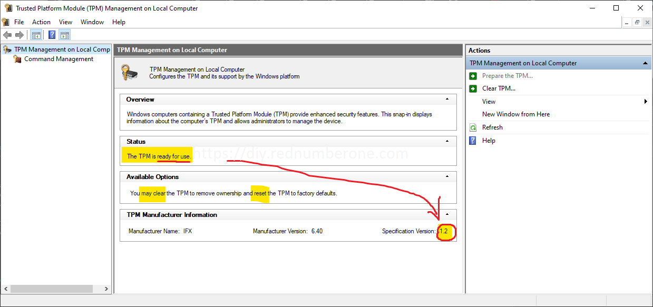Open the Help menu in menu bar
653x307 pixels.
coord(119,22)
